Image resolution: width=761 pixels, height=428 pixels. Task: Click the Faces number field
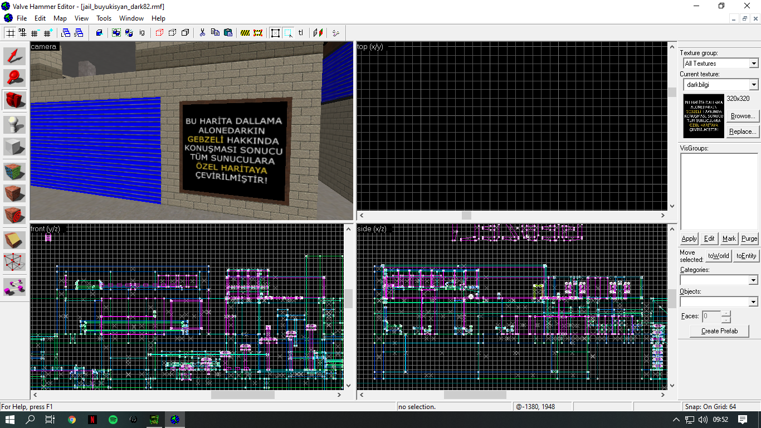coord(711,317)
